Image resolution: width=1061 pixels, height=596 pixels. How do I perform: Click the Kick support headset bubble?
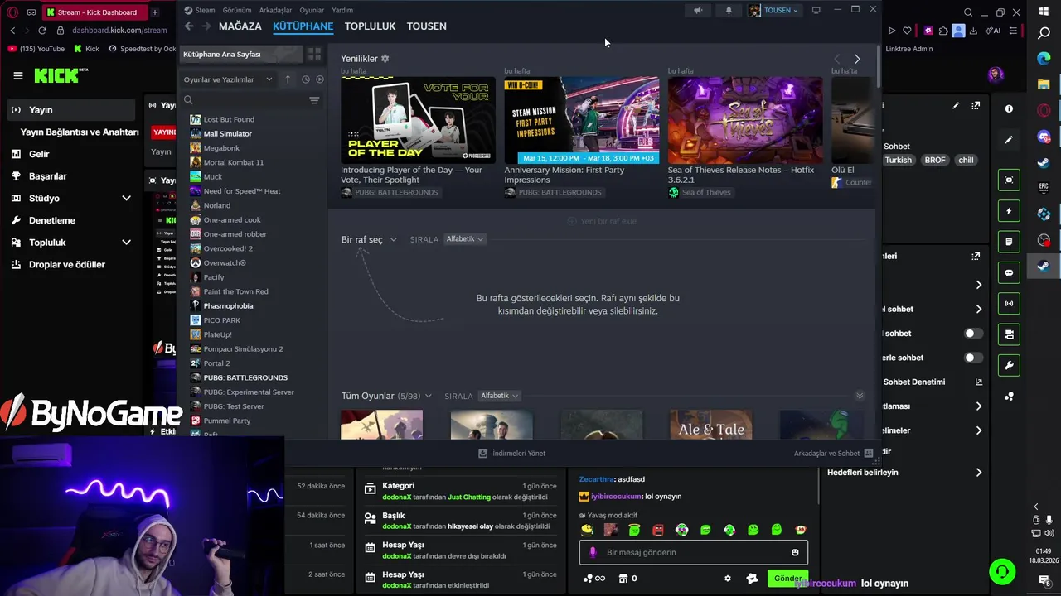pos(1002,571)
